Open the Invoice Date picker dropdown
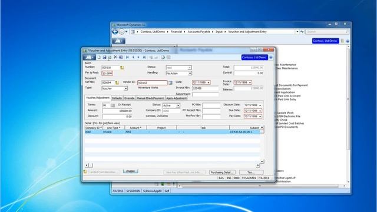 tap(250, 82)
